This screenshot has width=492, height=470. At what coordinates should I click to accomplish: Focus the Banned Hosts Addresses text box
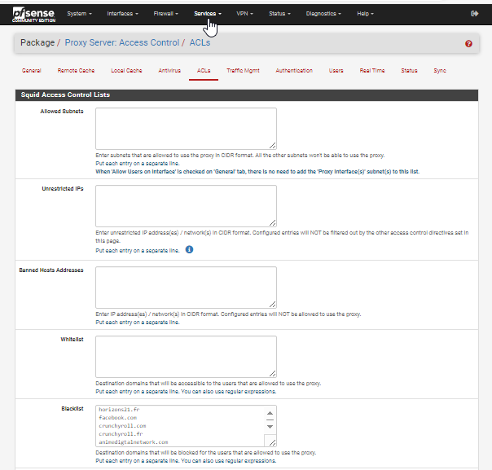point(186,287)
